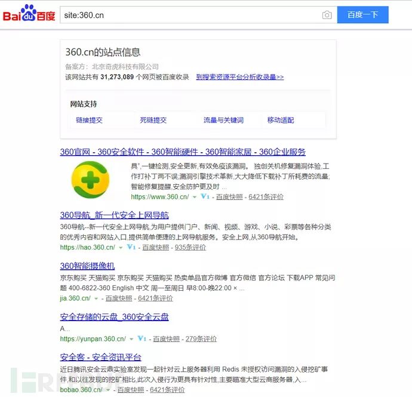Click the jia.360.cn/ green URL
The width and height of the screenshot is (412, 397).
pos(75,298)
